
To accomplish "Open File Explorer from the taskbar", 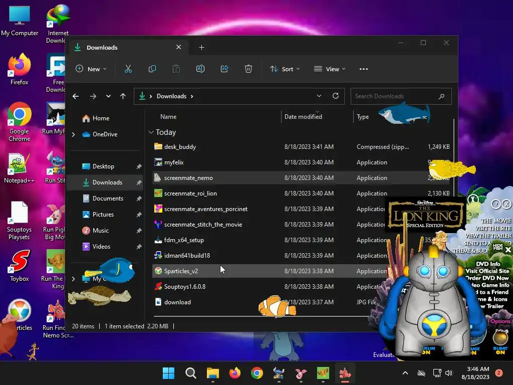I will pyautogui.click(x=212, y=373).
